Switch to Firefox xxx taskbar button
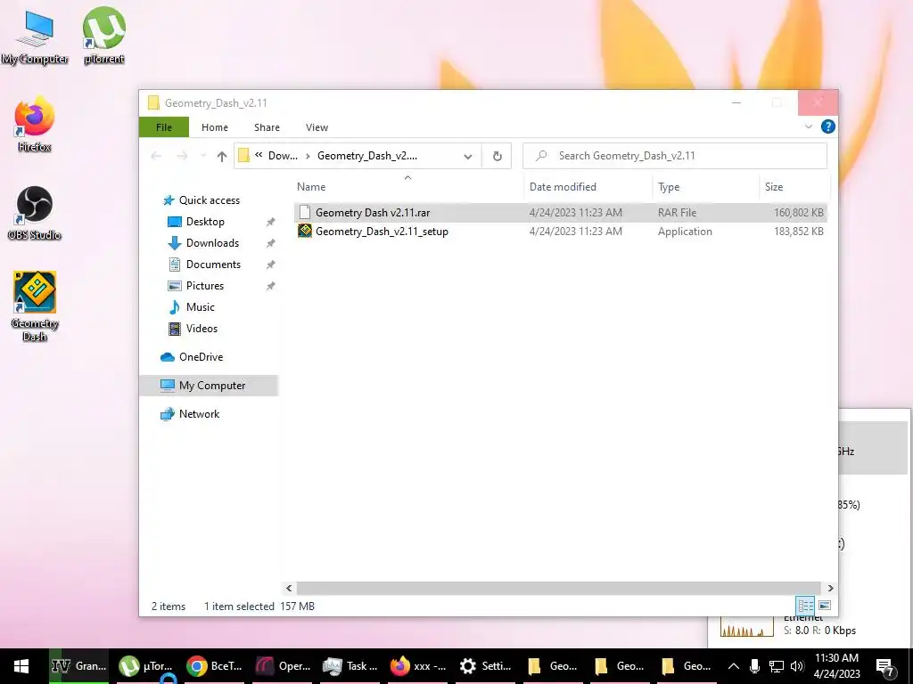The image size is (913, 684). (x=418, y=666)
